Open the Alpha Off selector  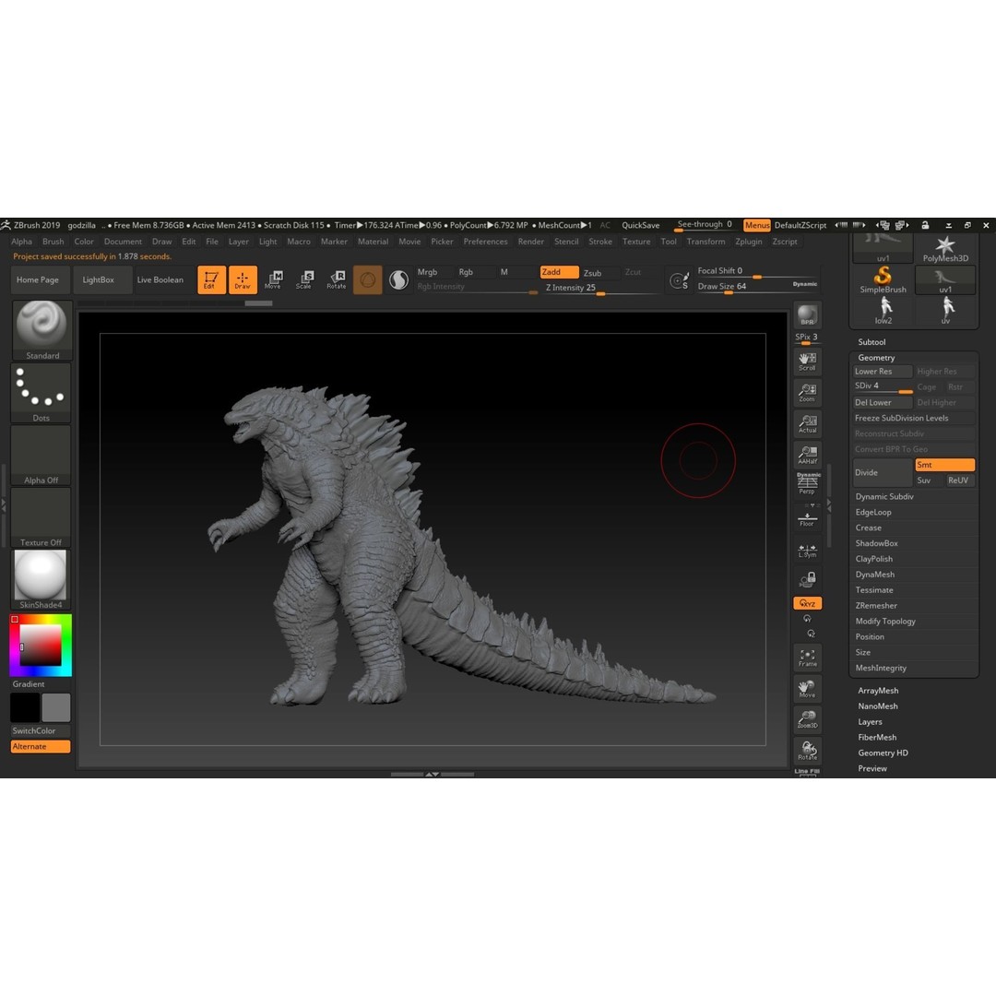[x=41, y=455]
